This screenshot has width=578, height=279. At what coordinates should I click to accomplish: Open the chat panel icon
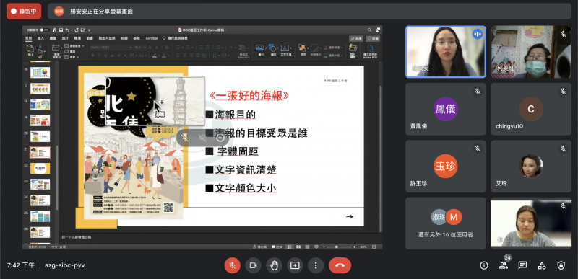coord(522,265)
